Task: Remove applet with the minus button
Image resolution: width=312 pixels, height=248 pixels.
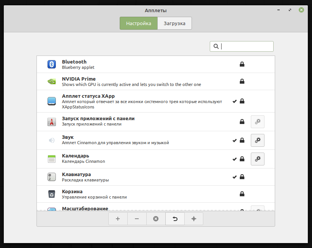Action: [137, 219]
